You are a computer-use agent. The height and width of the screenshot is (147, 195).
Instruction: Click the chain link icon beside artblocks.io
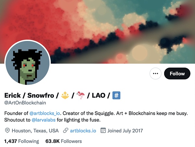66,130
